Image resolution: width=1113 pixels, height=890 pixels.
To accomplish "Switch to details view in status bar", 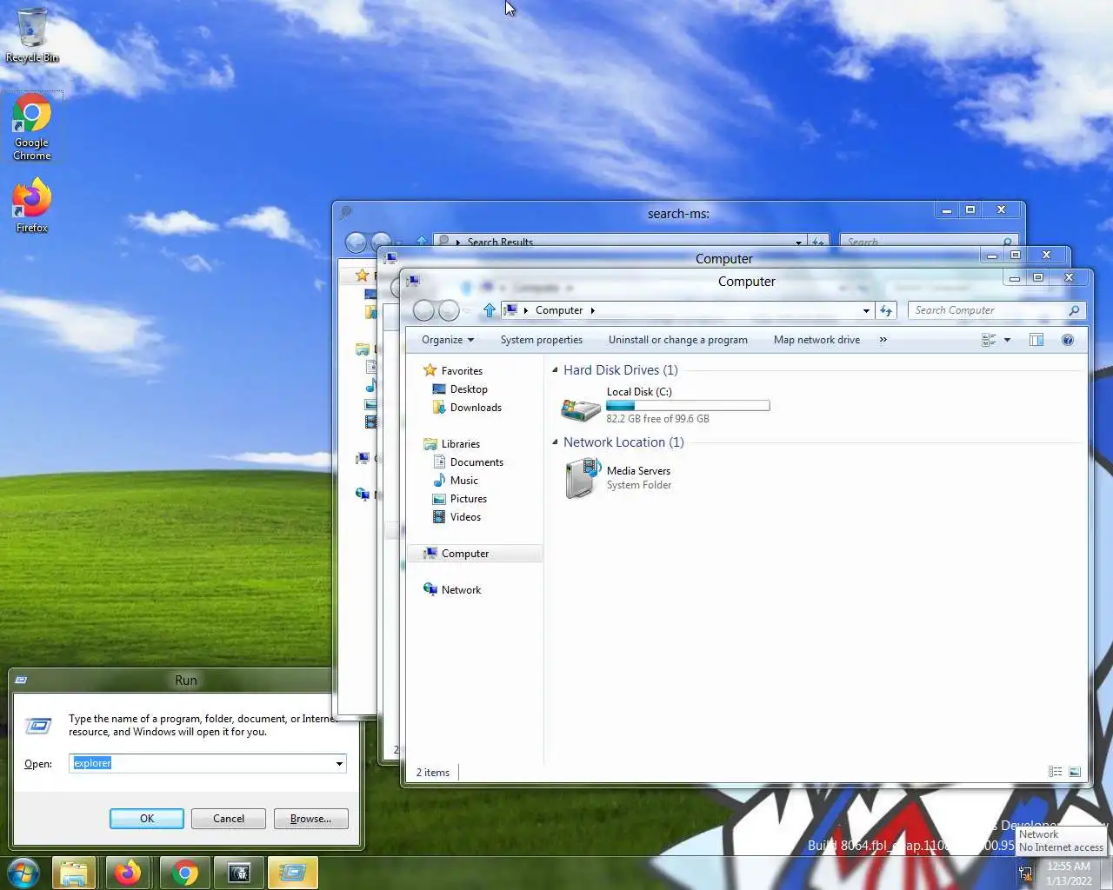I will tap(1055, 772).
